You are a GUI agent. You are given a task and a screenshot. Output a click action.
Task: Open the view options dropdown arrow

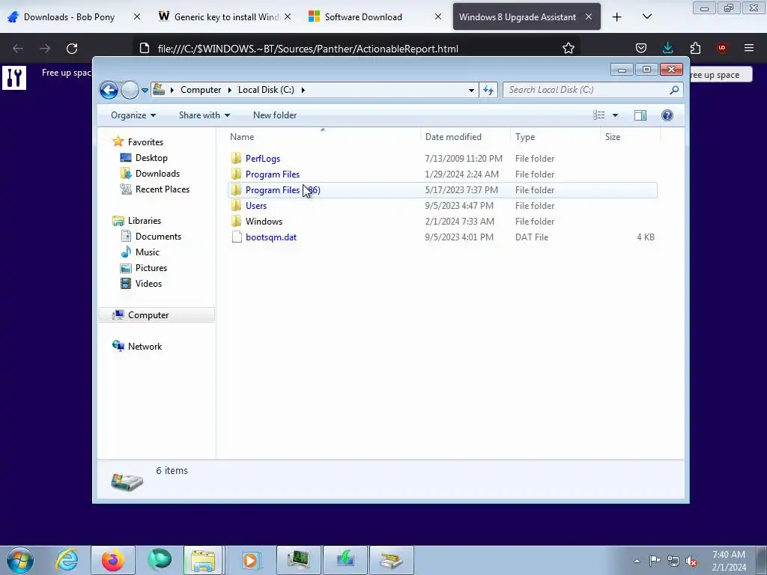click(616, 115)
